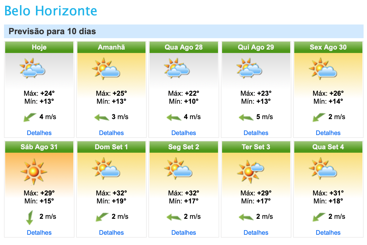Viewport: 367px width, 245px height.
Task: Select the Qui Ago 29 header
Action: [256, 47]
